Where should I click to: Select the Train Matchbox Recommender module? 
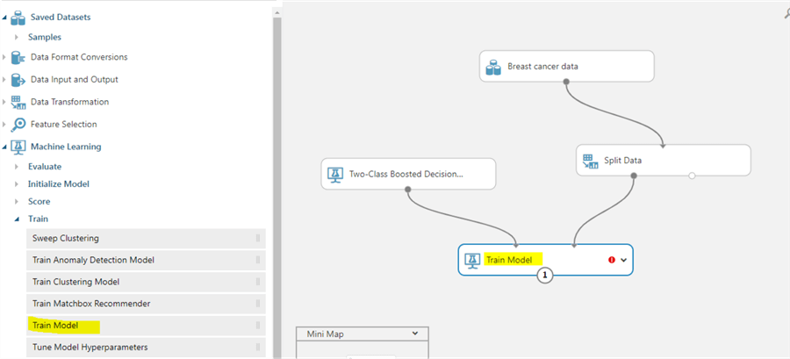pos(146,304)
